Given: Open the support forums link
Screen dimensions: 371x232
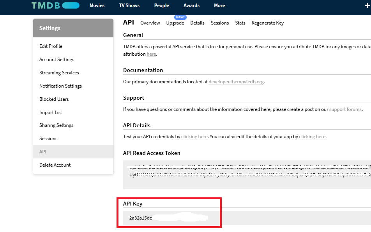Looking at the screenshot, I should click(345, 109).
